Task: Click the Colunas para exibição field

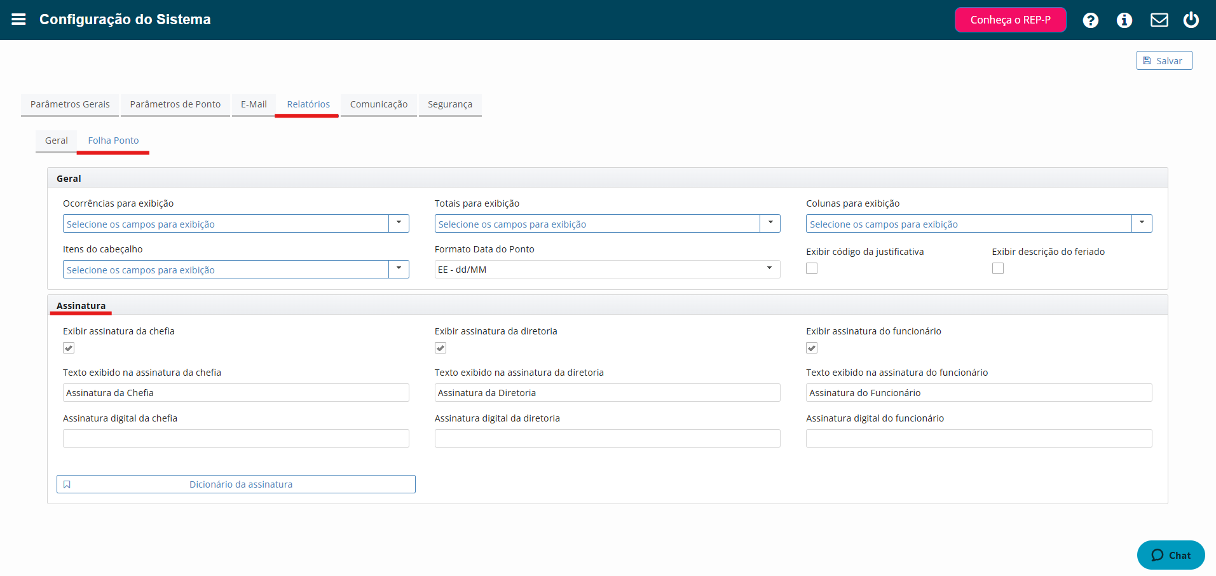Action: [969, 223]
